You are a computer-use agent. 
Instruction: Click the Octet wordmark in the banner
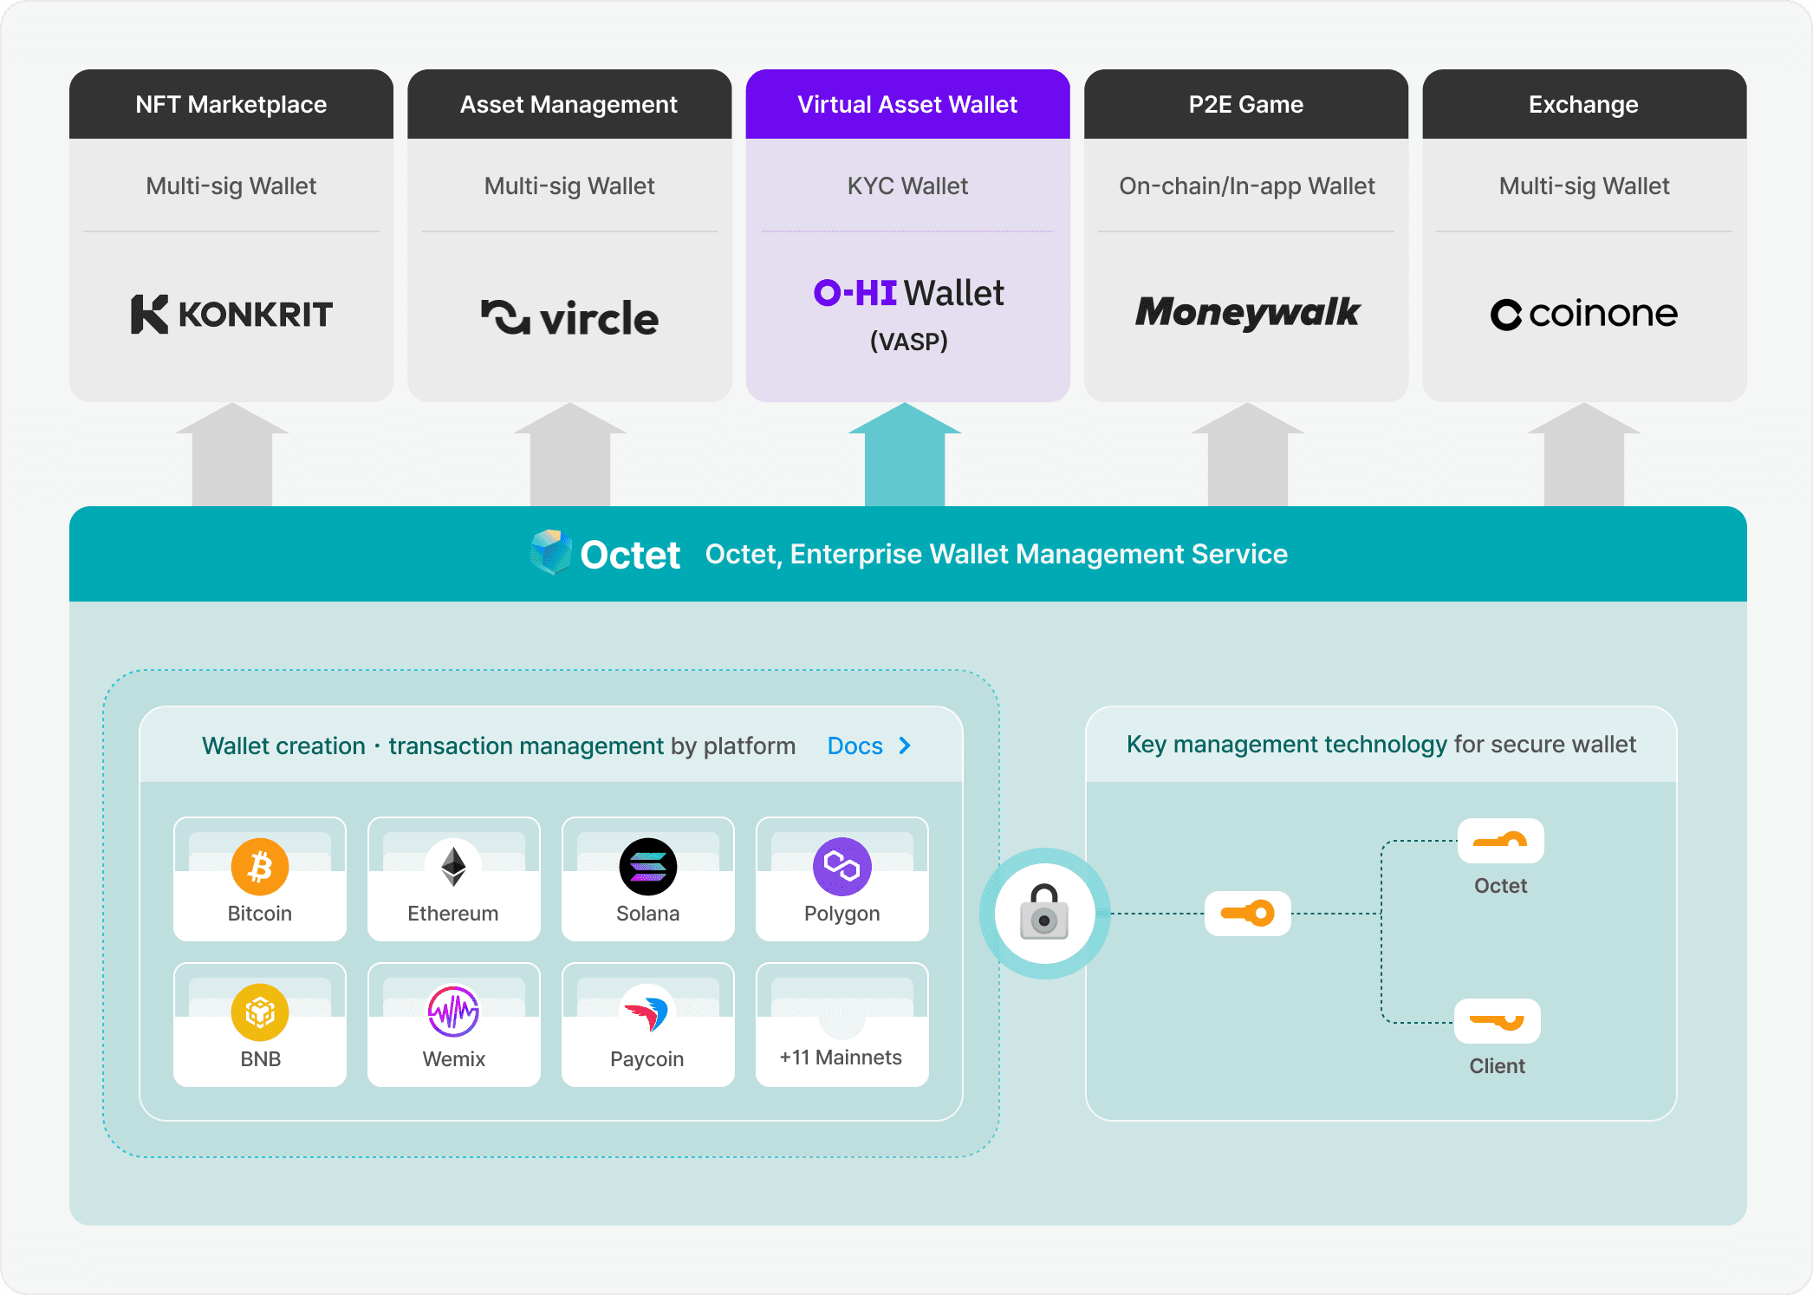pos(630,555)
